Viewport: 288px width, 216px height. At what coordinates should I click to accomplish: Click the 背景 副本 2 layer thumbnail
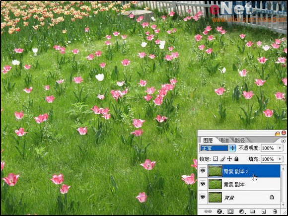215,171
